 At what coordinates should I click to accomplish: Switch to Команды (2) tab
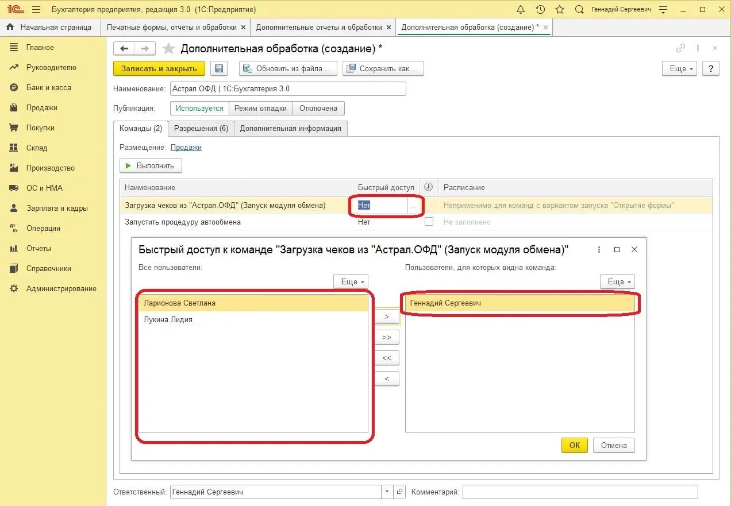[141, 128]
